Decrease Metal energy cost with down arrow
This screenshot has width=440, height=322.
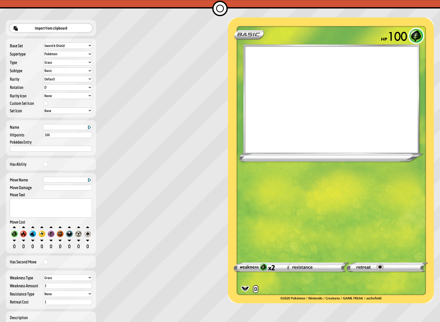click(78, 241)
